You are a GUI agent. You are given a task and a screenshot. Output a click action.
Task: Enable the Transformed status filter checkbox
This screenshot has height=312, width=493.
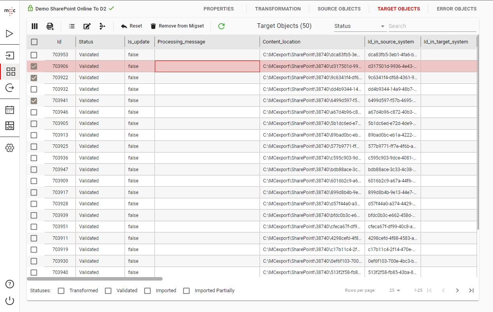[61, 291]
